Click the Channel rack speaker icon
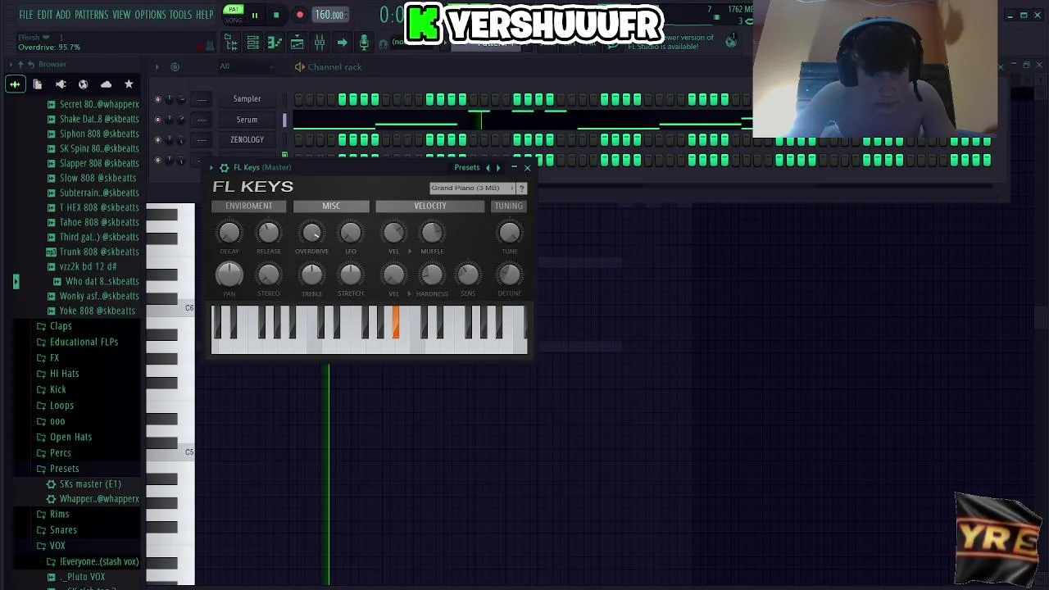Screen dimensions: 1049x590 click(299, 67)
